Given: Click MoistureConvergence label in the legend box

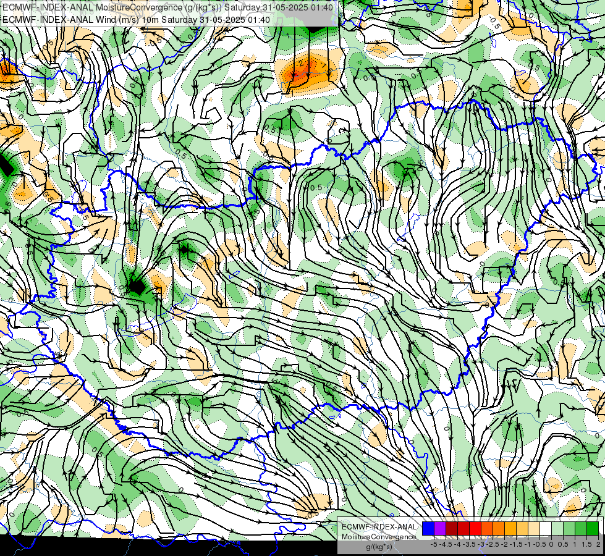Looking at the screenshot, I should pyautogui.click(x=379, y=537).
